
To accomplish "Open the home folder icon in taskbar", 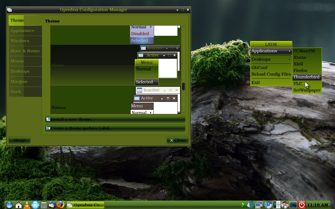I will pos(18,205).
